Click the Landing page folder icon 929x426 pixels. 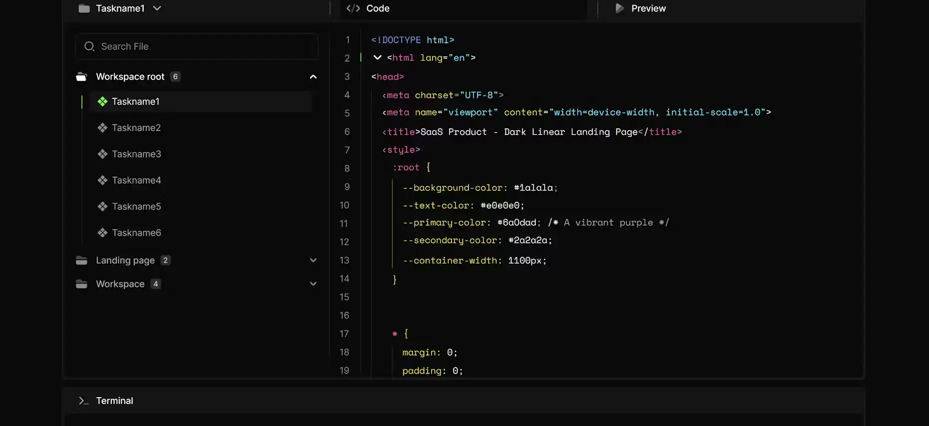pos(81,260)
